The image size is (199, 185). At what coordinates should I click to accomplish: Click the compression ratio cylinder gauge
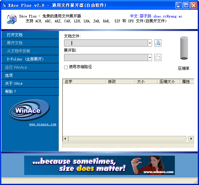click(x=184, y=48)
